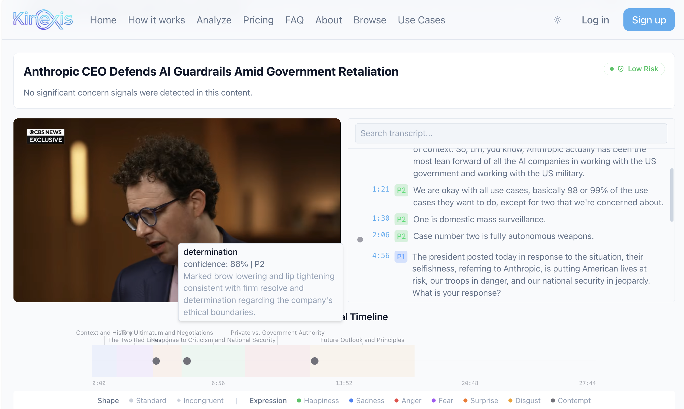This screenshot has width=684, height=409.
Task: Jump to 1:30 timestamp in transcript
Action: [x=381, y=218]
